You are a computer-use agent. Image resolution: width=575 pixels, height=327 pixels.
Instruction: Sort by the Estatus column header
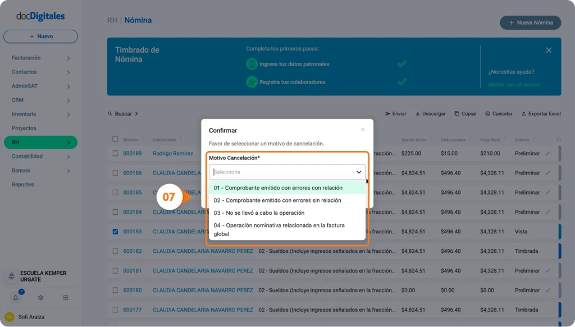click(525, 140)
